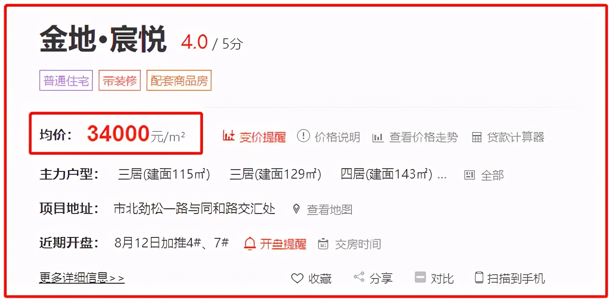This screenshot has height=299, width=609.
Task: Click the 变价提醒 chart icon
Action: point(228,136)
